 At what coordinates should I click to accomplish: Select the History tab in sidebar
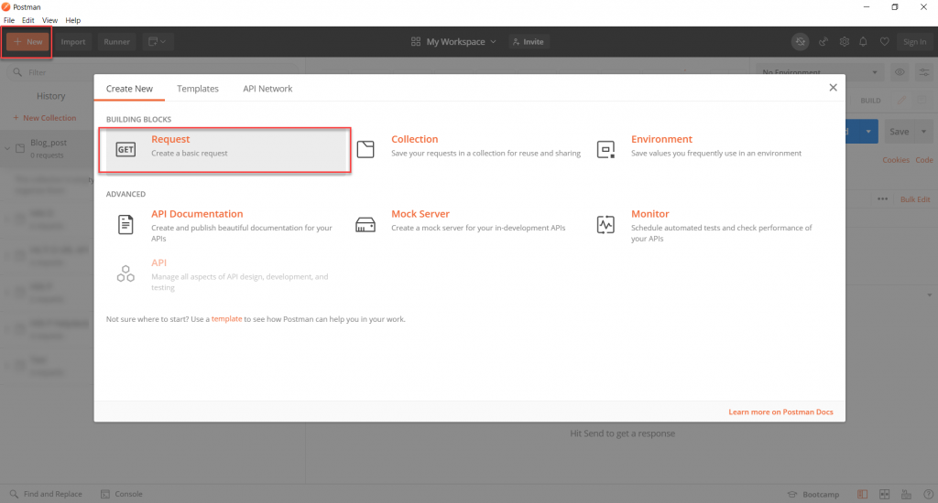(51, 96)
